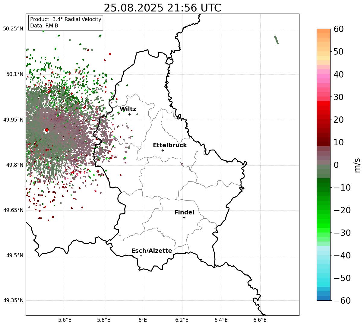Pick the blue -60 m/s colorbar end
This screenshot has height=326, width=364.
click(x=324, y=298)
